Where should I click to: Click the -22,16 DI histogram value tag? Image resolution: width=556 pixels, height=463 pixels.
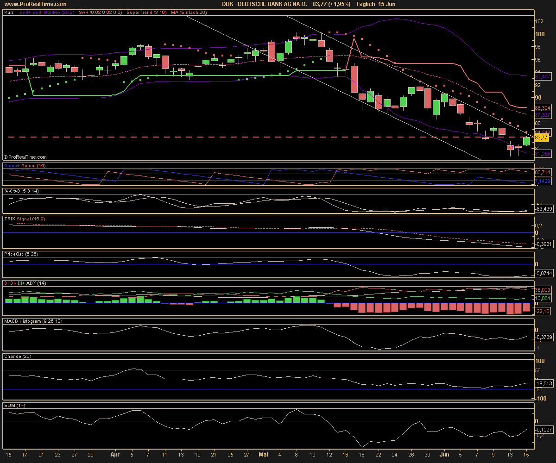coord(543,312)
